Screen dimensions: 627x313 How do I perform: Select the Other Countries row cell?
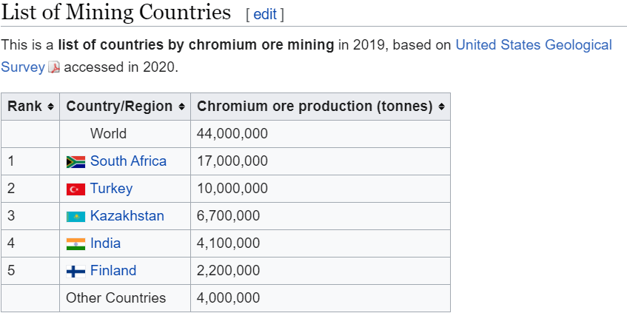116,298
